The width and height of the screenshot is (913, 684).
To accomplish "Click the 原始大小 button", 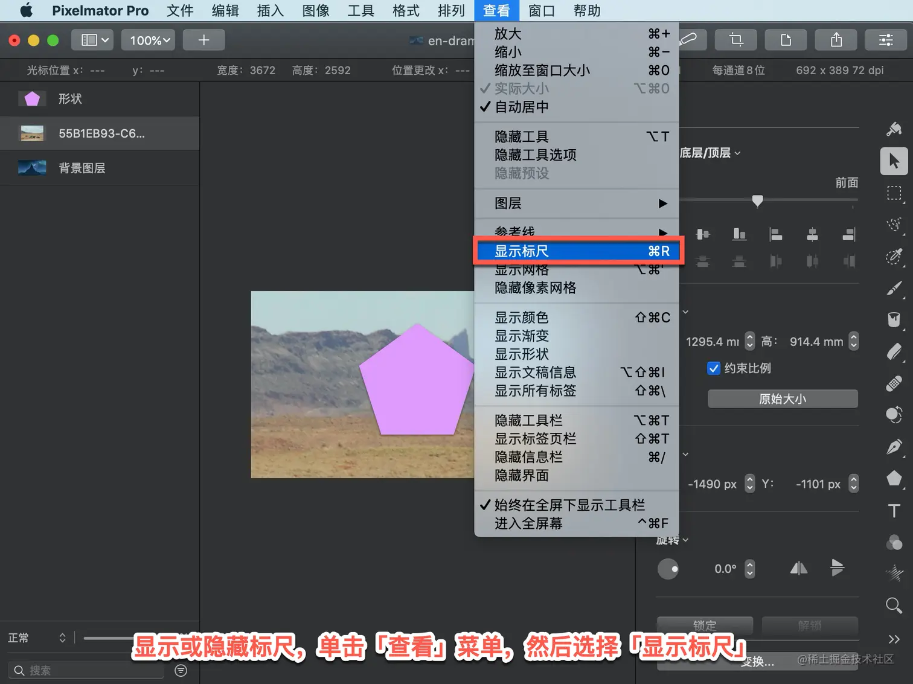I will click(x=783, y=399).
